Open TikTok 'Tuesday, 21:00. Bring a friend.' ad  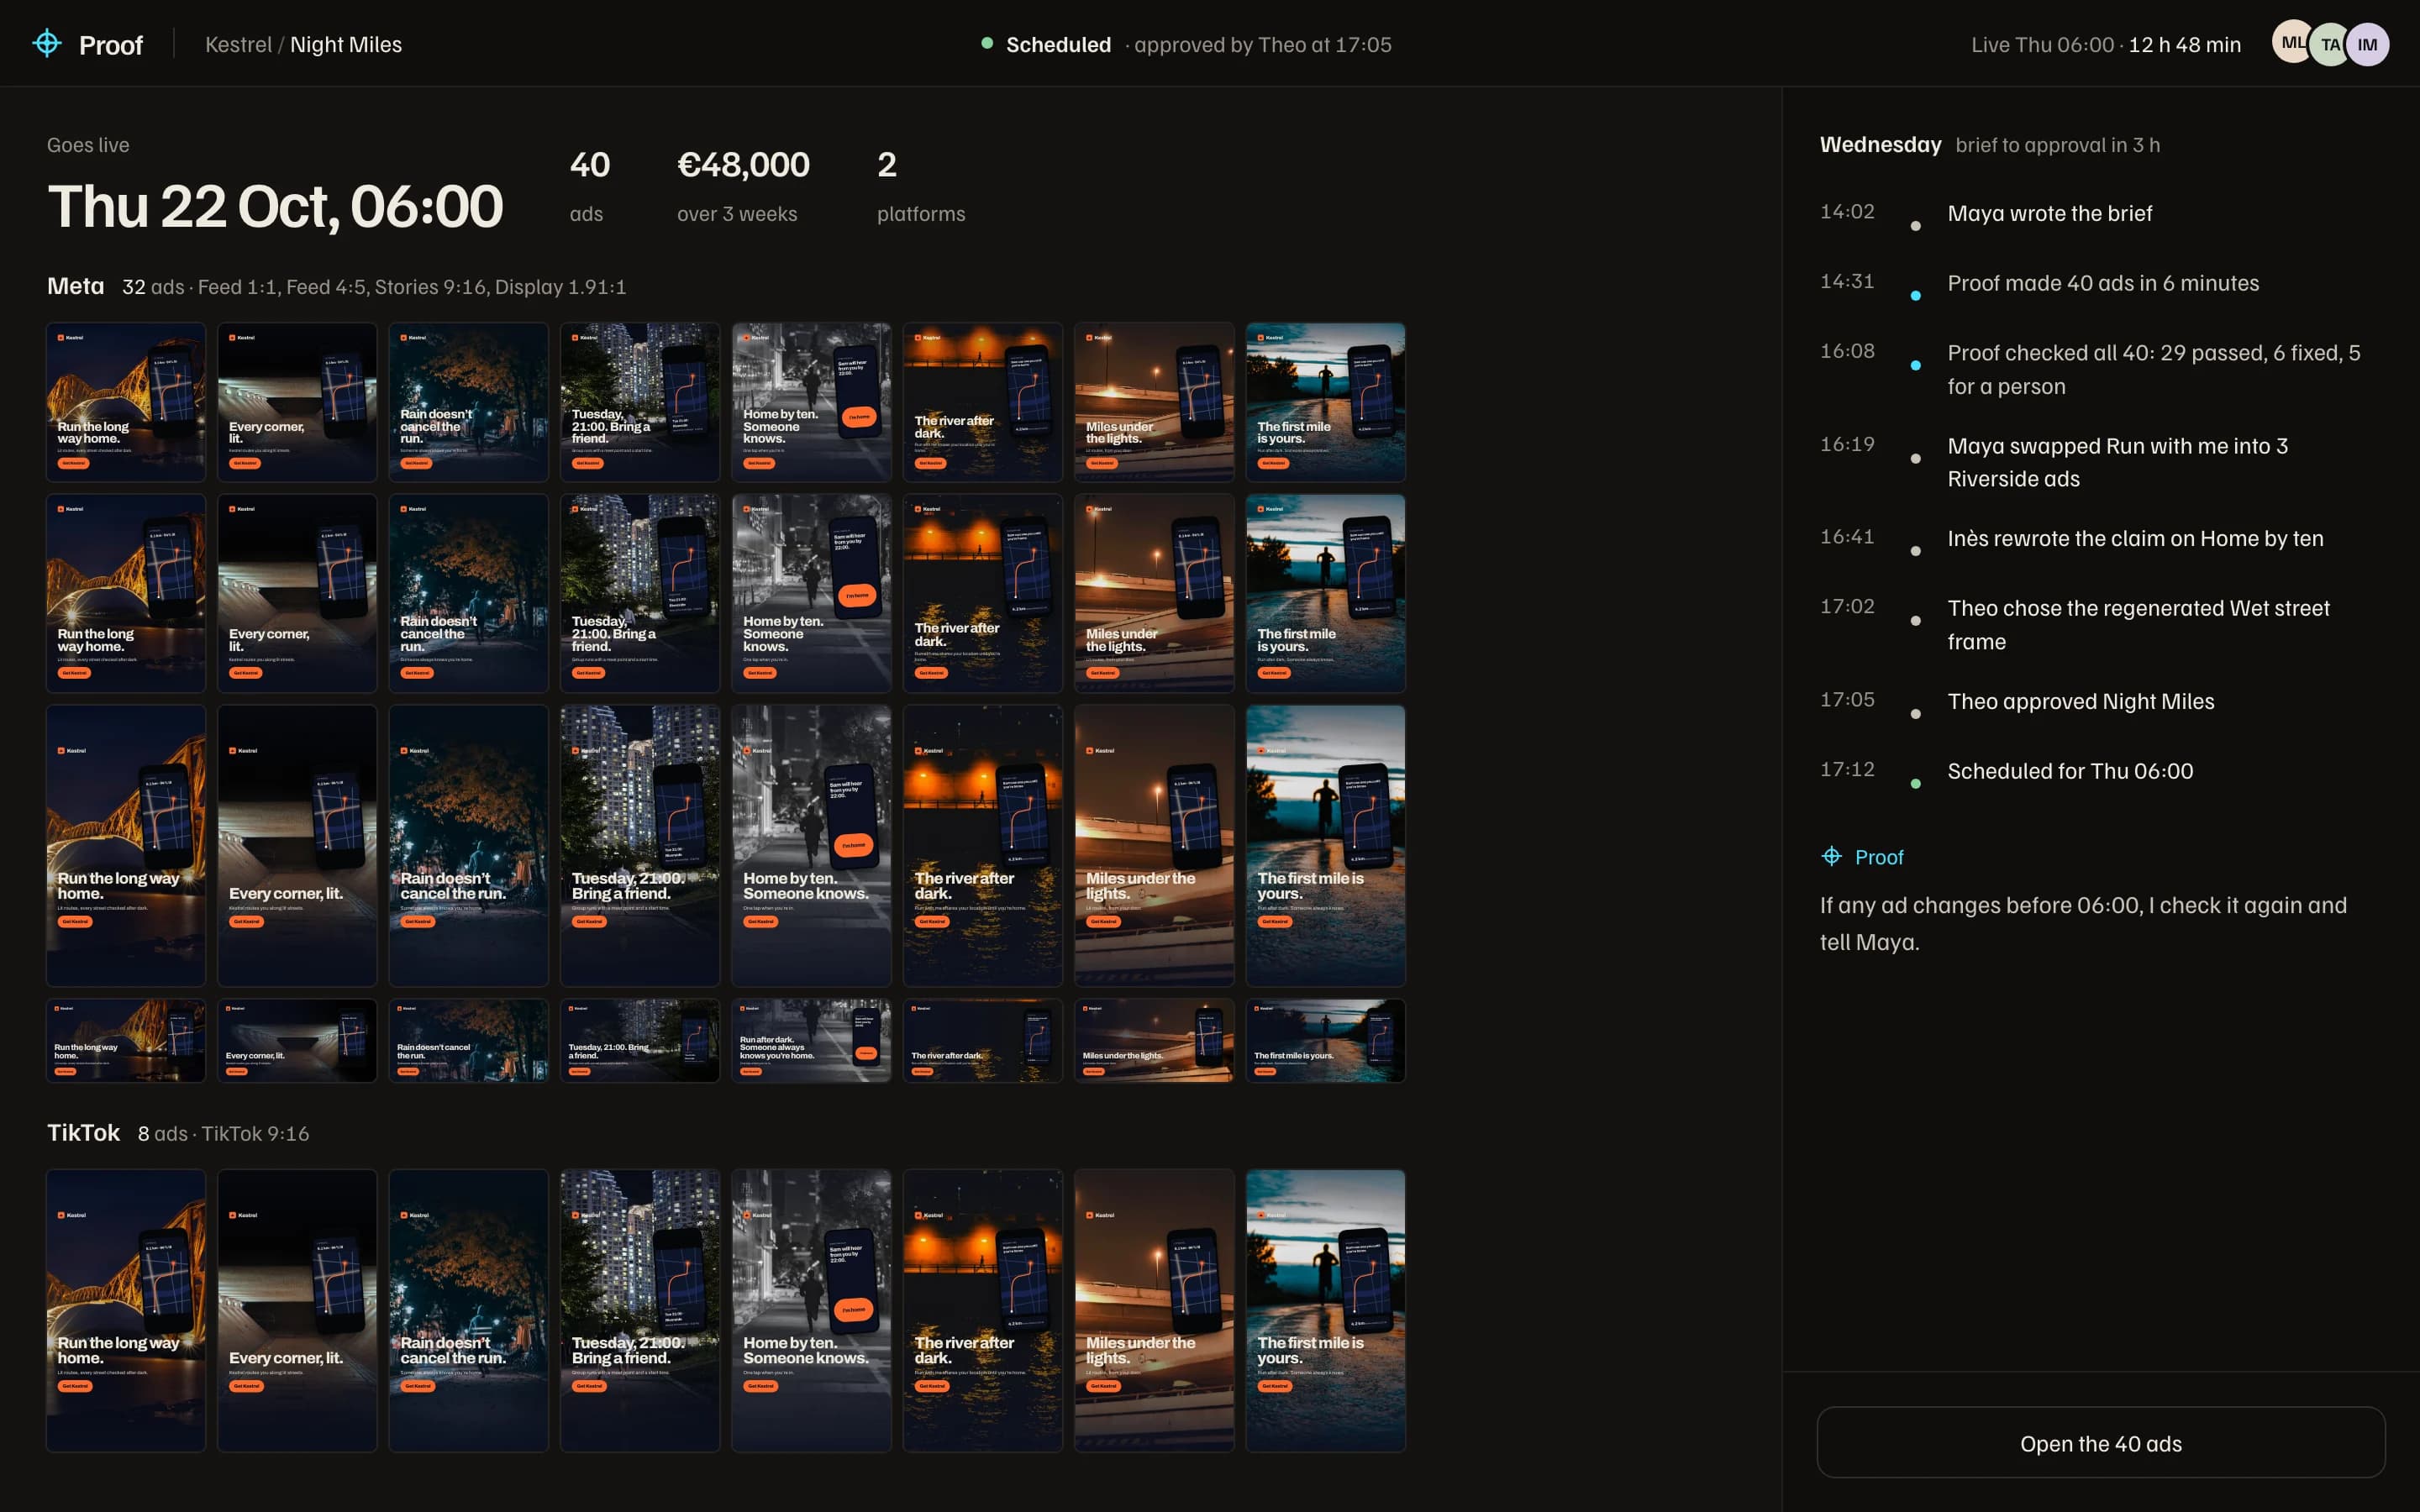pos(640,1310)
